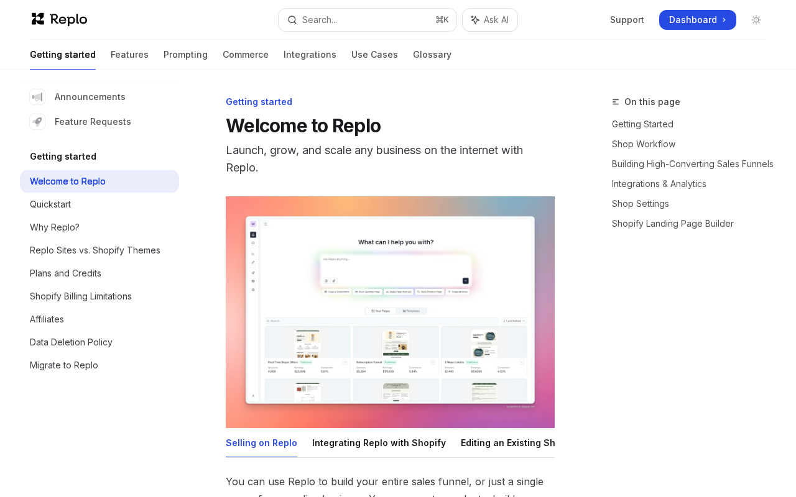This screenshot has height=497, width=796.
Task: Select the Selling on Replo tab
Action: 261,443
